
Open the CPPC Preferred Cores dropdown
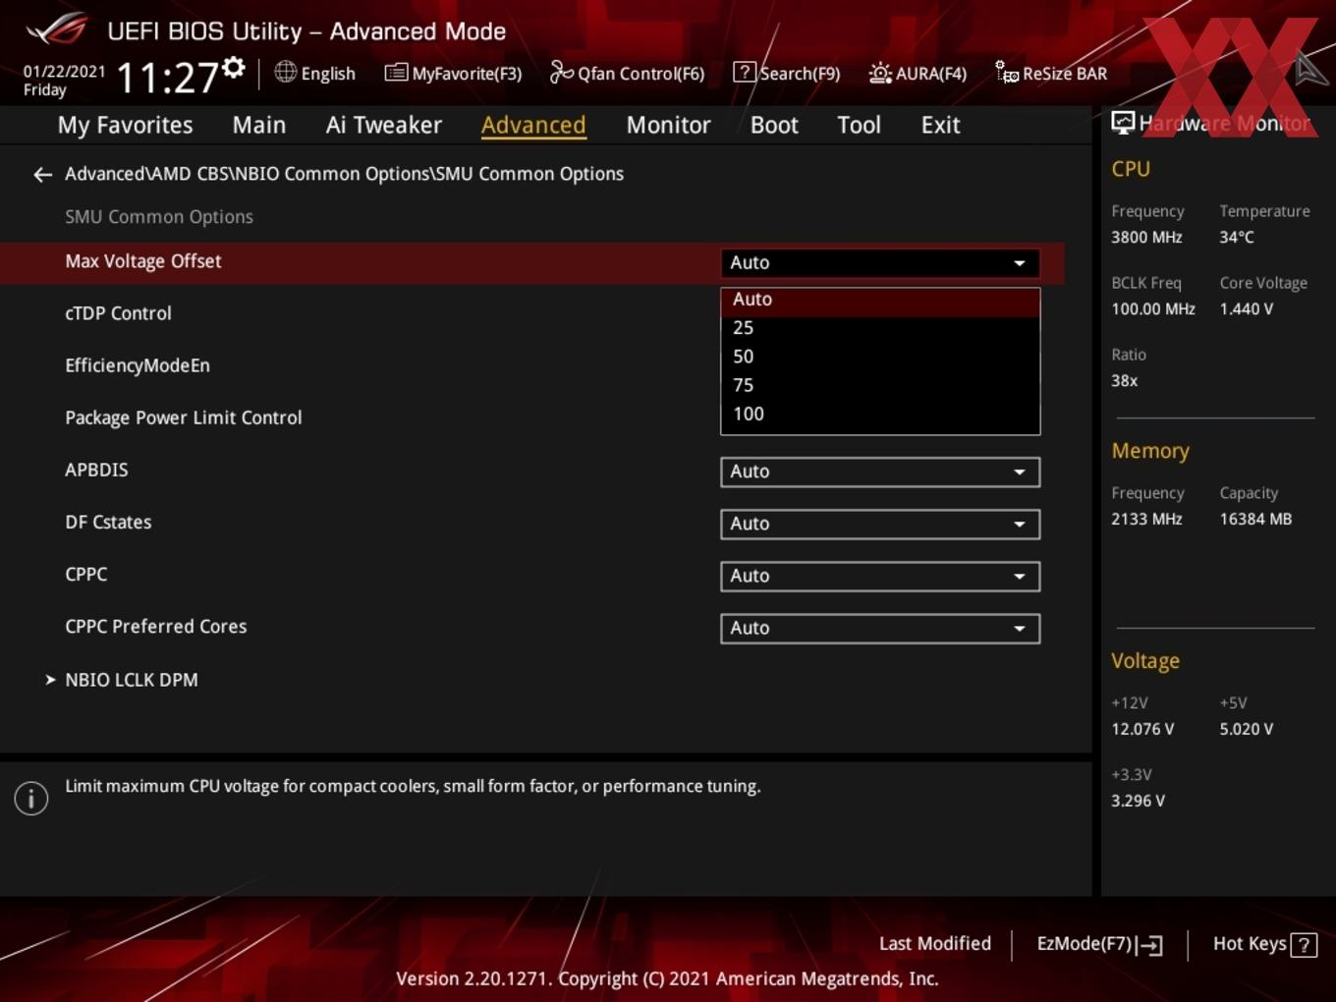coord(879,628)
